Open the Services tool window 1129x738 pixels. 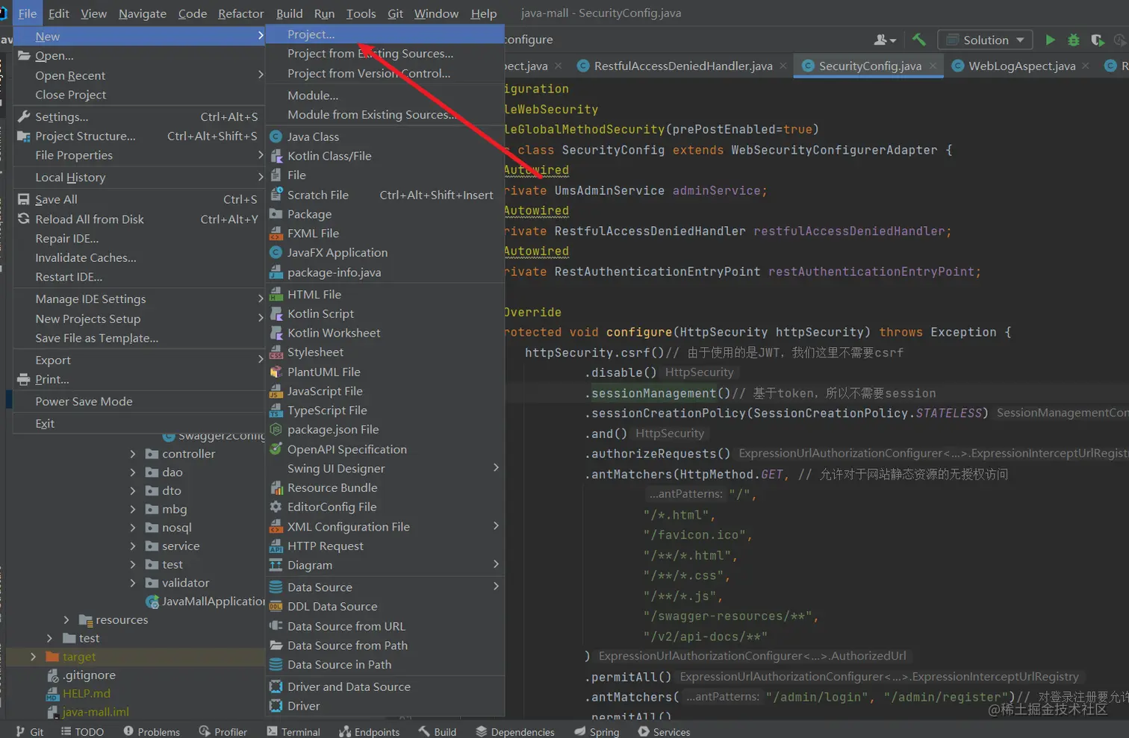(x=664, y=731)
